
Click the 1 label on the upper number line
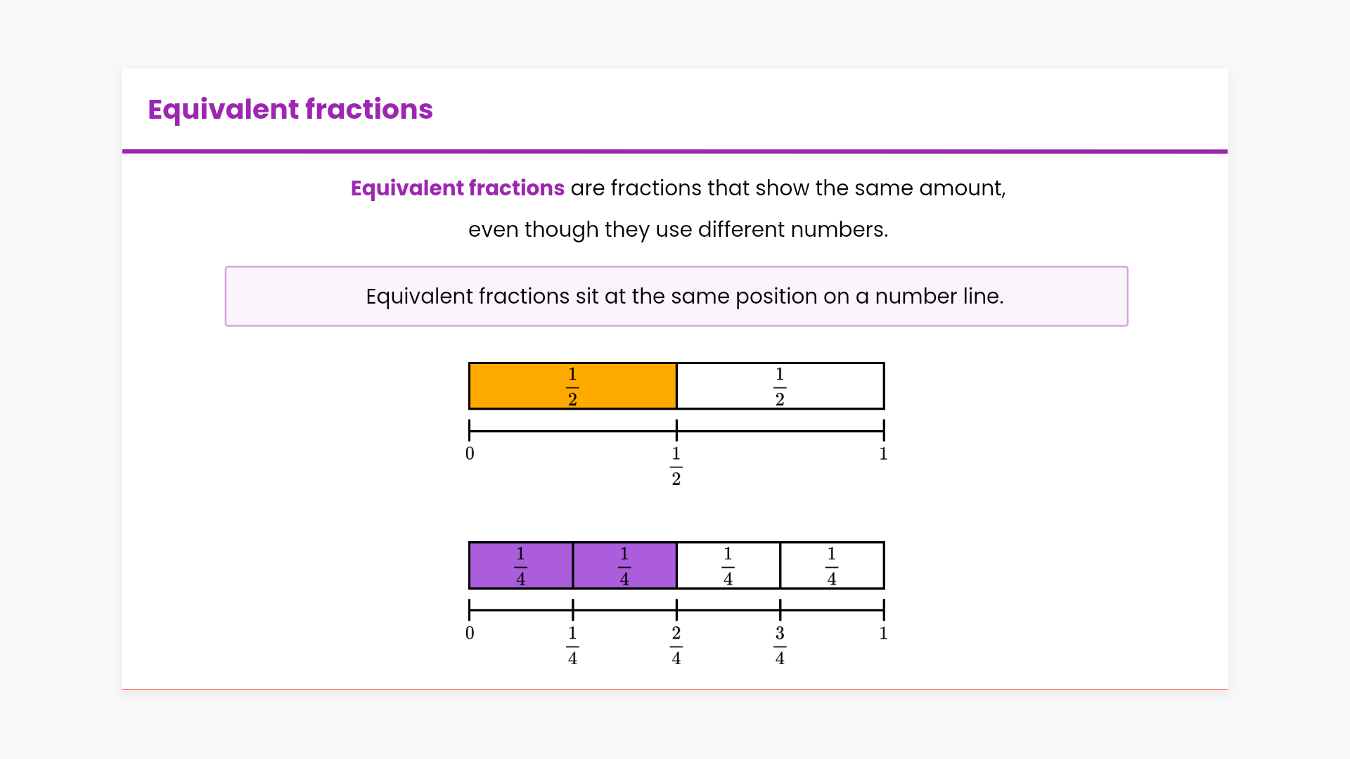pos(883,454)
